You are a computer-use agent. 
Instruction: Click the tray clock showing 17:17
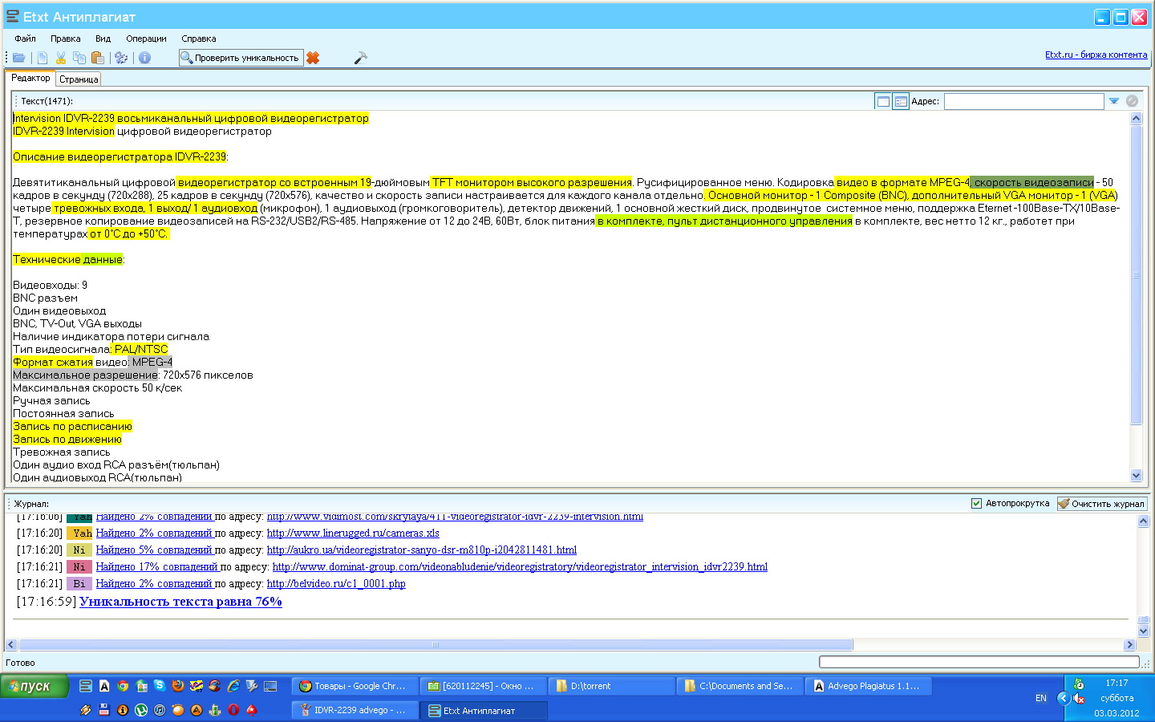point(1116,683)
